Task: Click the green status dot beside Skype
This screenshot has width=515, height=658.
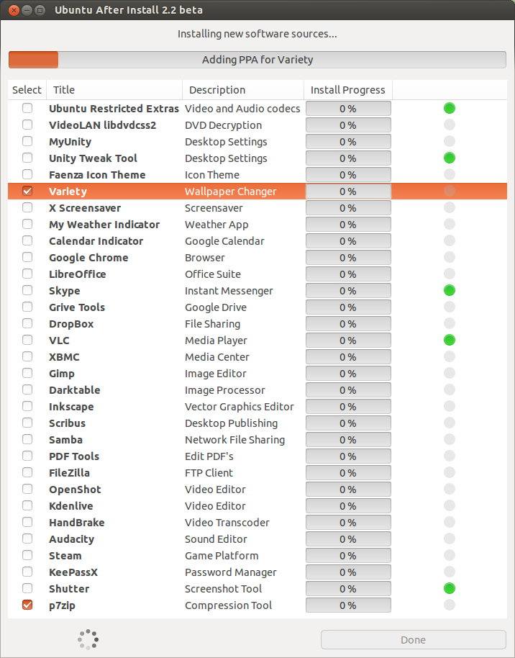Action: 450,291
